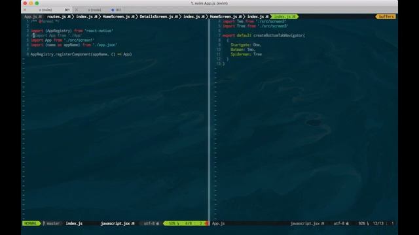419x235 pixels.
Task: Click the App.js filename in right statusline
Action: pyautogui.click(x=218, y=223)
